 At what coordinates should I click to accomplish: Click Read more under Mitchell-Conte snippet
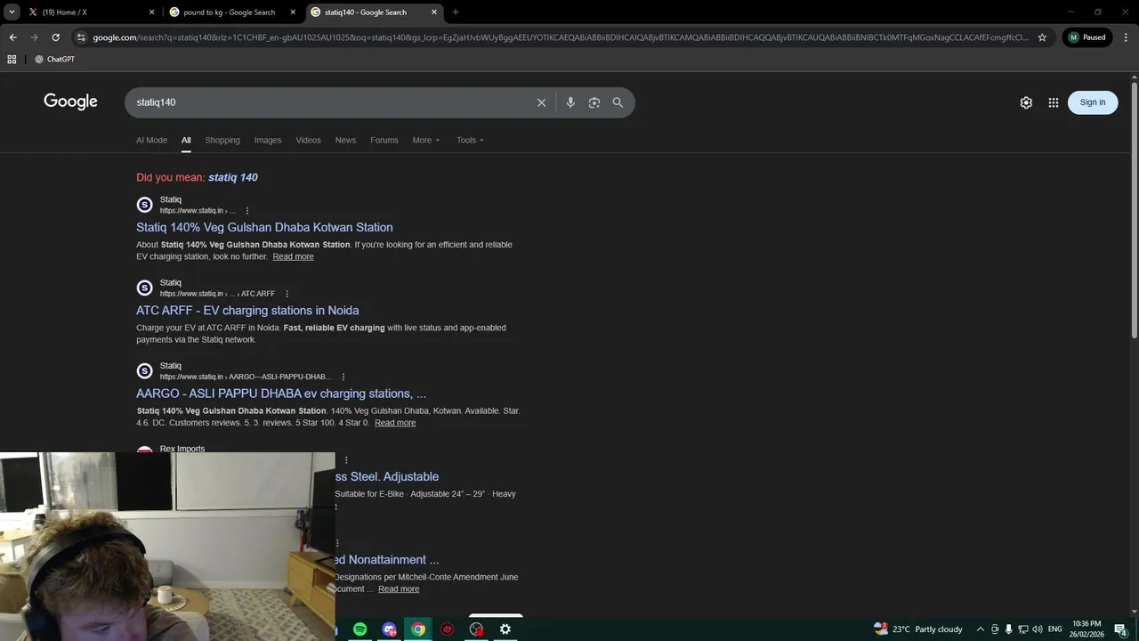tap(399, 589)
